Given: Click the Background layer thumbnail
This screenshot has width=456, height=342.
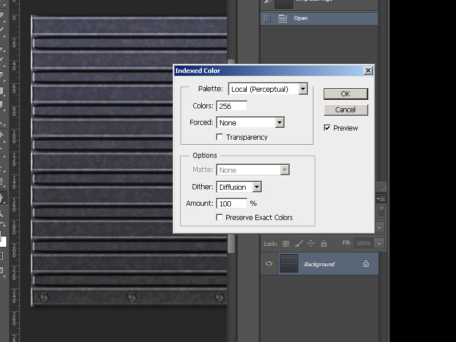Looking at the screenshot, I should [289, 263].
